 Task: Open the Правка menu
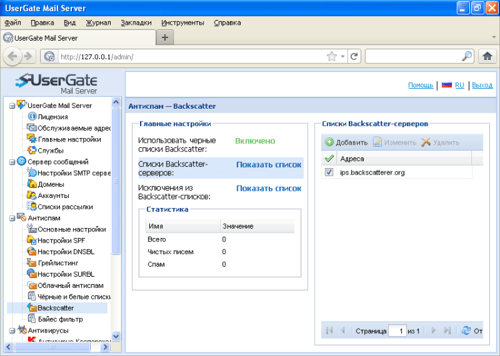[43, 23]
